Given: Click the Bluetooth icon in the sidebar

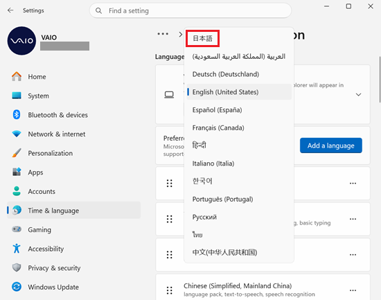Looking at the screenshot, I should 17,114.
